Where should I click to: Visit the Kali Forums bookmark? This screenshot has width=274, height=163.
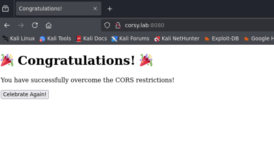pyautogui.click(x=130, y=38)
